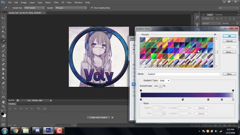
Task: Open the Sample Size dropdown
Action: click(34, 8)
